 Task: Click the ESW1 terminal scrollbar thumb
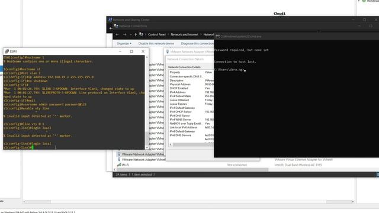click(146, 138)
